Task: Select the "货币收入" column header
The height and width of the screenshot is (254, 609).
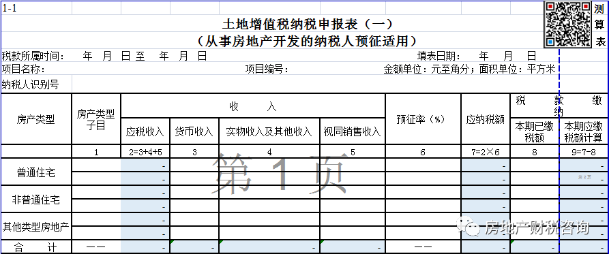Action: tap(194, 131)
